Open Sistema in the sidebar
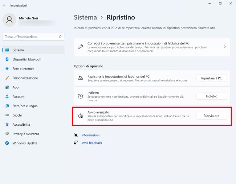This screenshot has height=184, width=236. pos(33,50)
